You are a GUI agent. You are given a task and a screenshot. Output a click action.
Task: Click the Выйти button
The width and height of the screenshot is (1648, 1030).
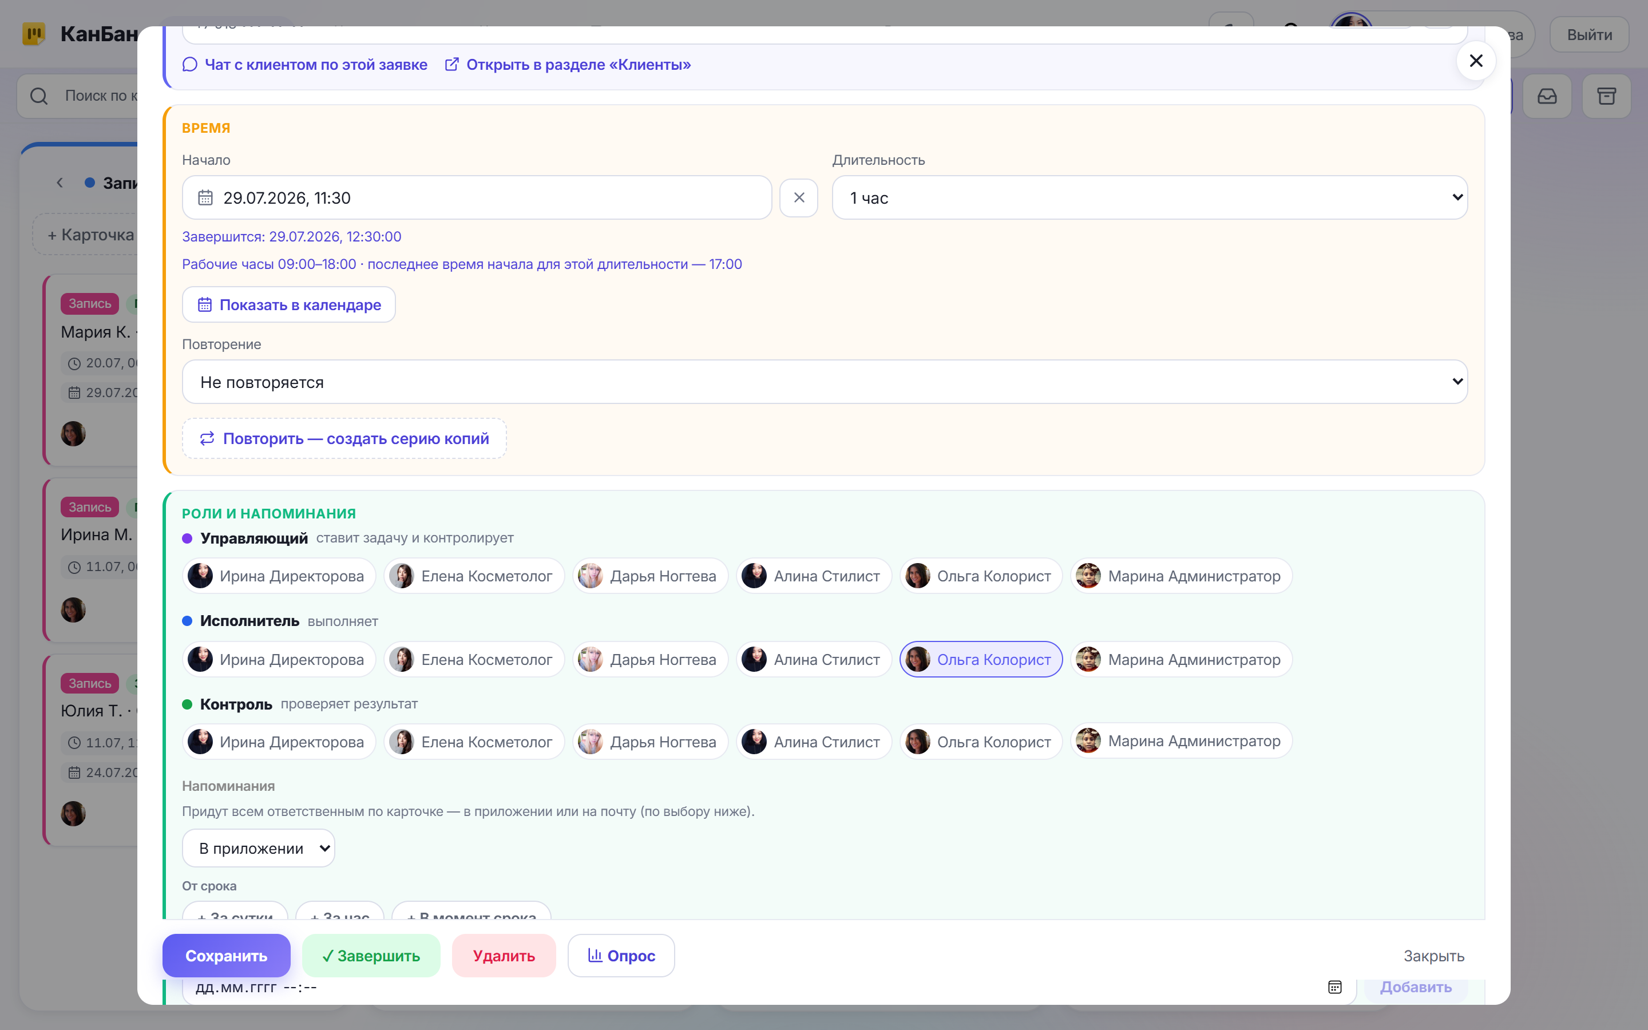pos(1590,35)
